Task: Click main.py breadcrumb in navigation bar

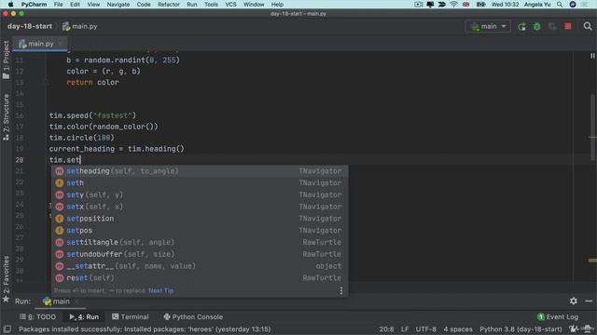Action: pyautogui.click(x=80, y=27)
